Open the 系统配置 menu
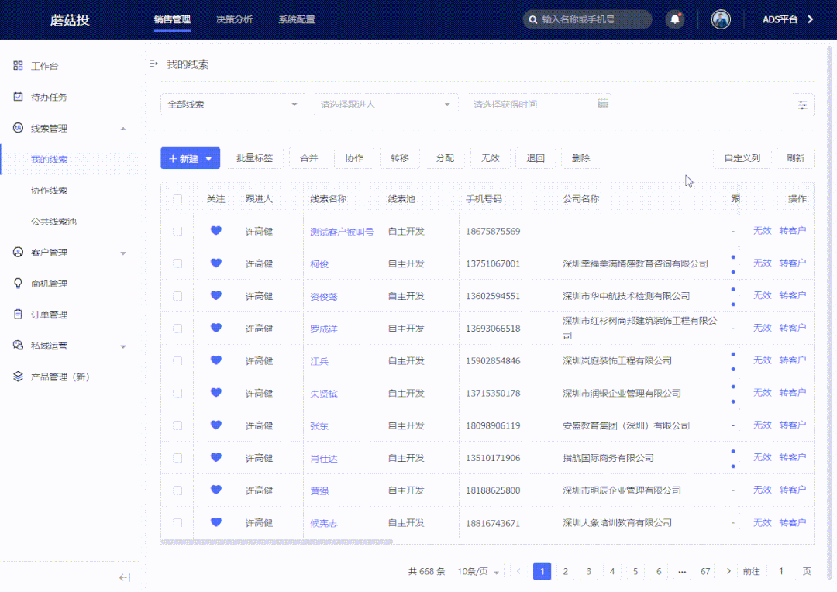This screenshot has width=837, height=592. tap(296, 19)
